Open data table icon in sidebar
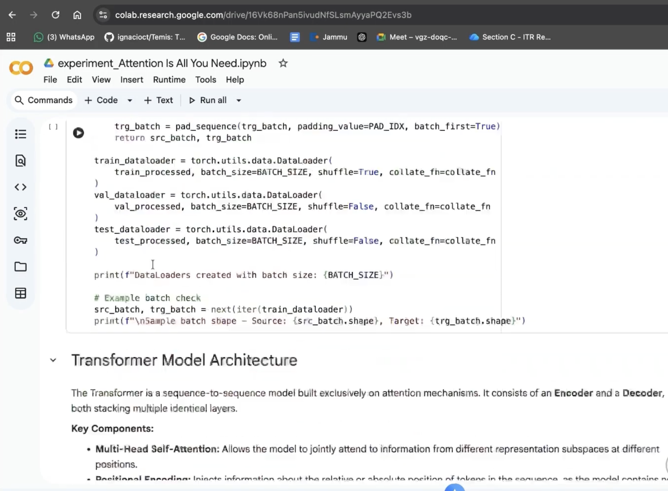This screenshot has height=491, width=668. click(20, 293)
